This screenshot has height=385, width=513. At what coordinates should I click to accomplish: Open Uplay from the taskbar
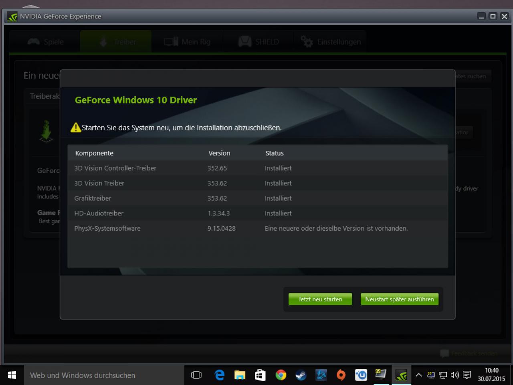[361, 375]
